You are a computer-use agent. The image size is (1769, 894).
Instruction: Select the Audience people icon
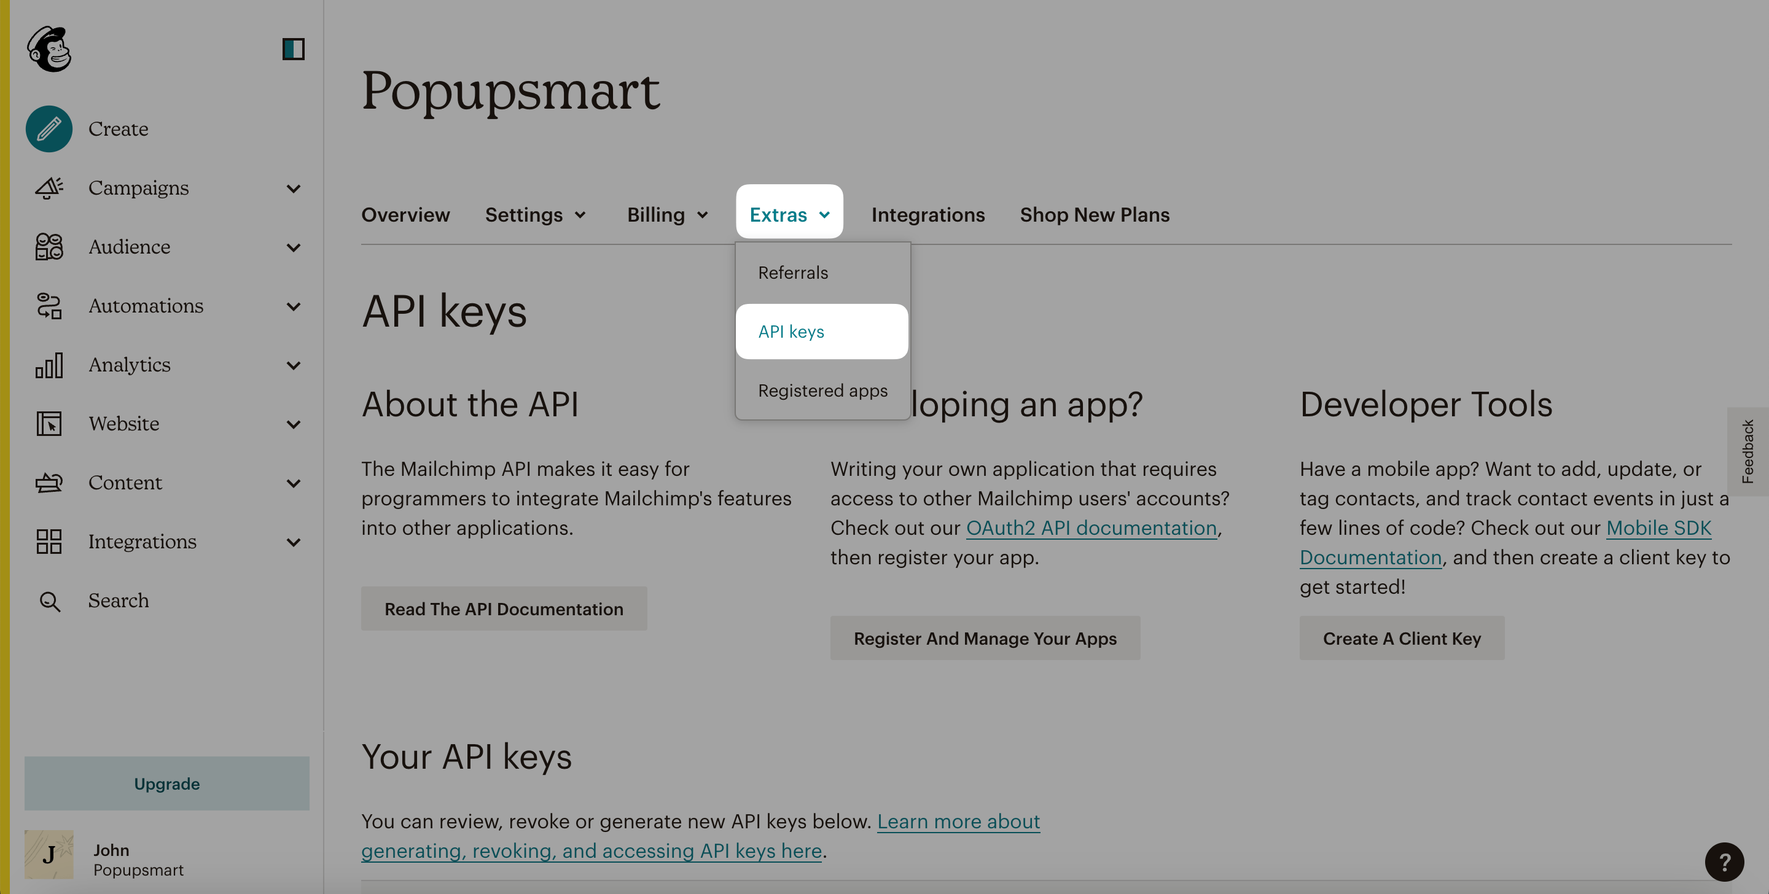pos(49,246)
